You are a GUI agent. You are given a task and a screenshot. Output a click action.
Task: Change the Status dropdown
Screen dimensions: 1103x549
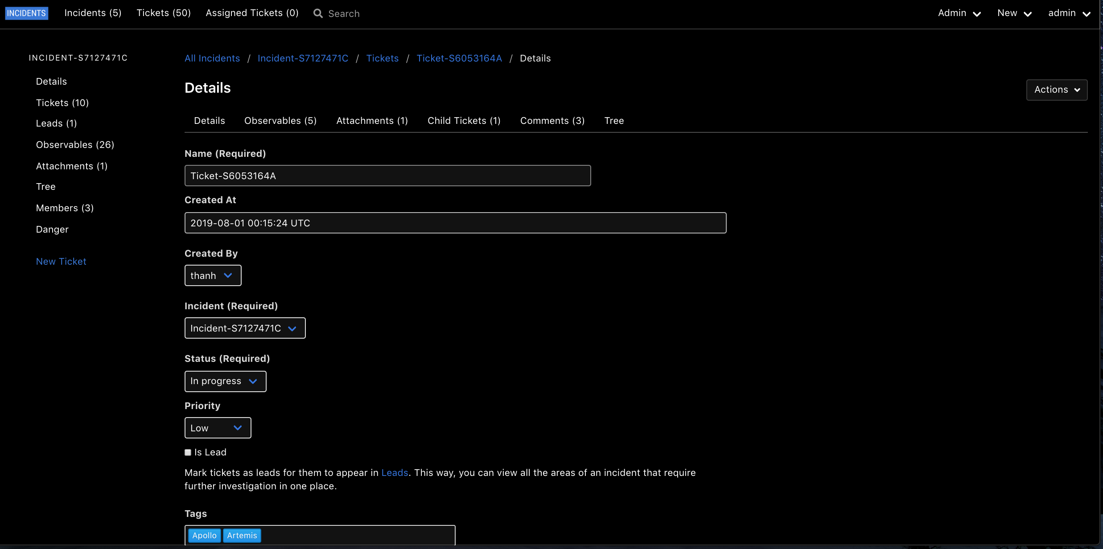coord(225,381)
